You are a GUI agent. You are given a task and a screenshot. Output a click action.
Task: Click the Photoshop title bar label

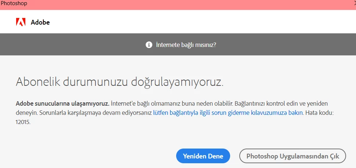[x=14, y=3]
